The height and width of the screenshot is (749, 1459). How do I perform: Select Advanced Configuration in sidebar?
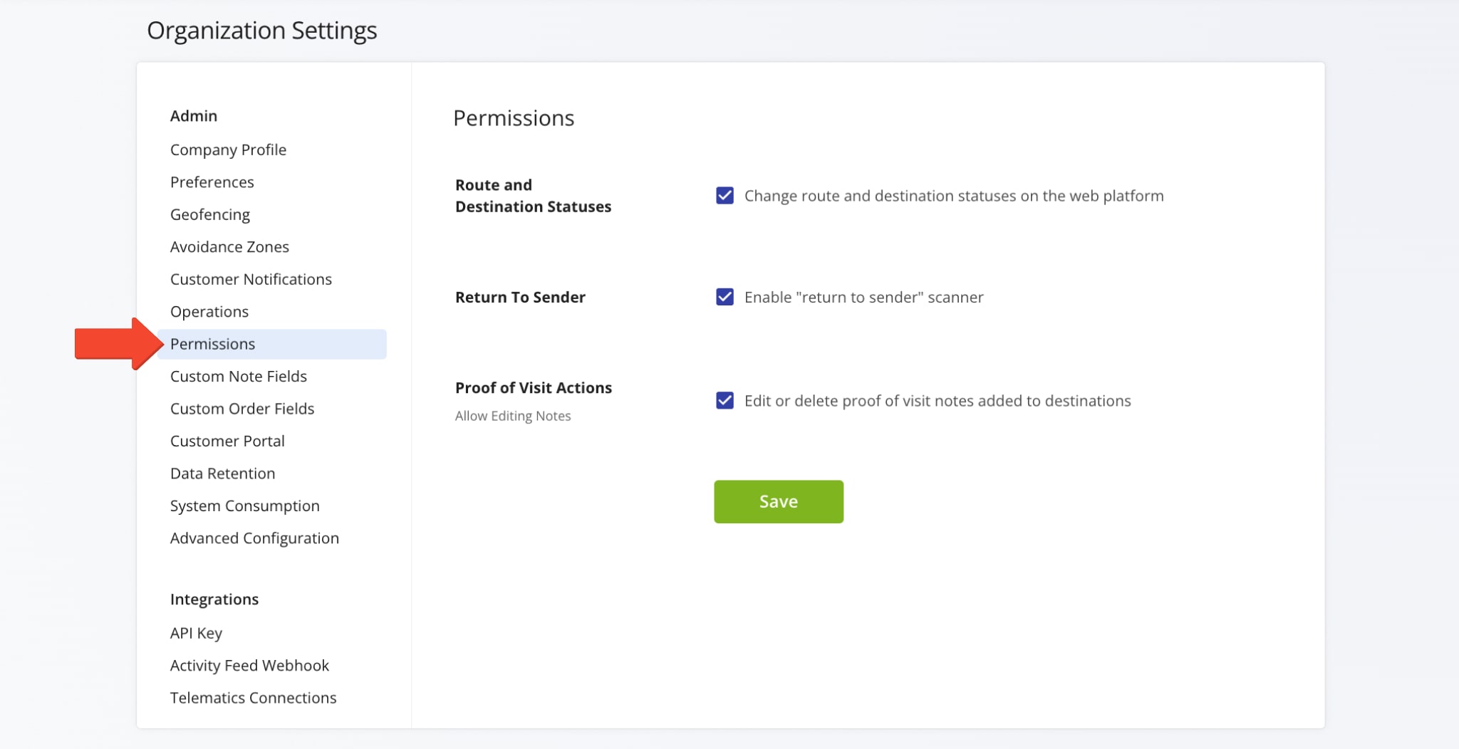254,538
